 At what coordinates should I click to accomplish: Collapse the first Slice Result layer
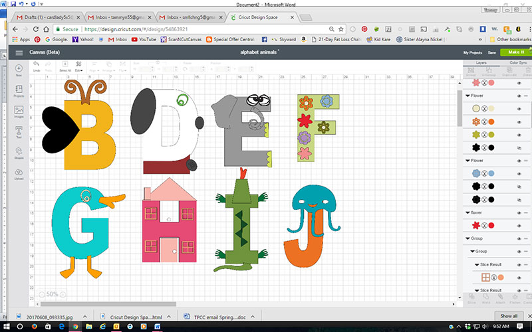pyautogui.click(x=477, y=264)
